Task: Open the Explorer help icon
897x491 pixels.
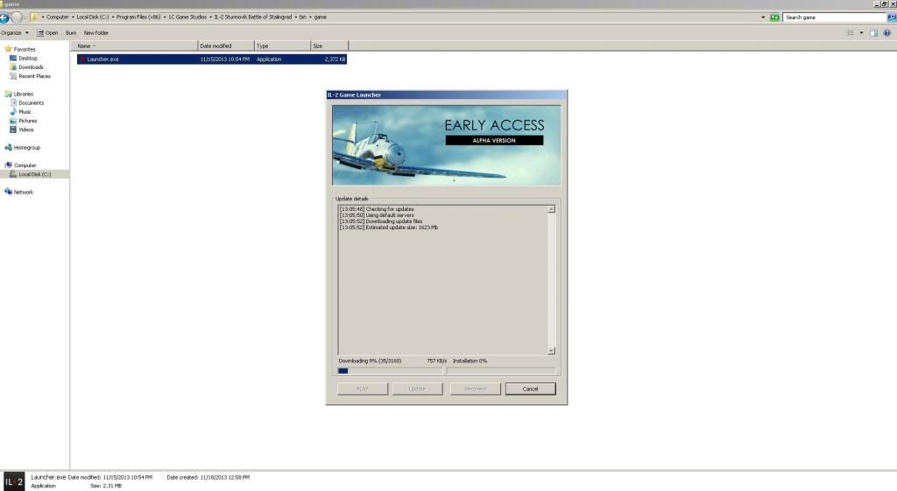Action: 886,33
